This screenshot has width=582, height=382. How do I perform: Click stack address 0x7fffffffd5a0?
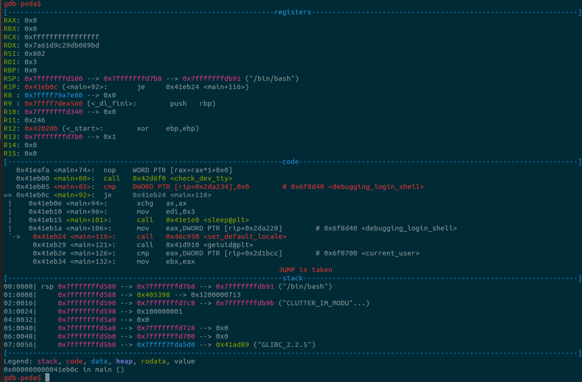87,320
